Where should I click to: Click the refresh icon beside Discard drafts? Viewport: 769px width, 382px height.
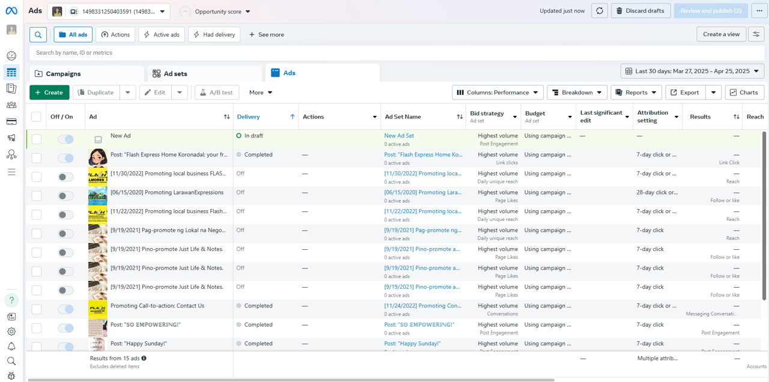tap(599, 11)
